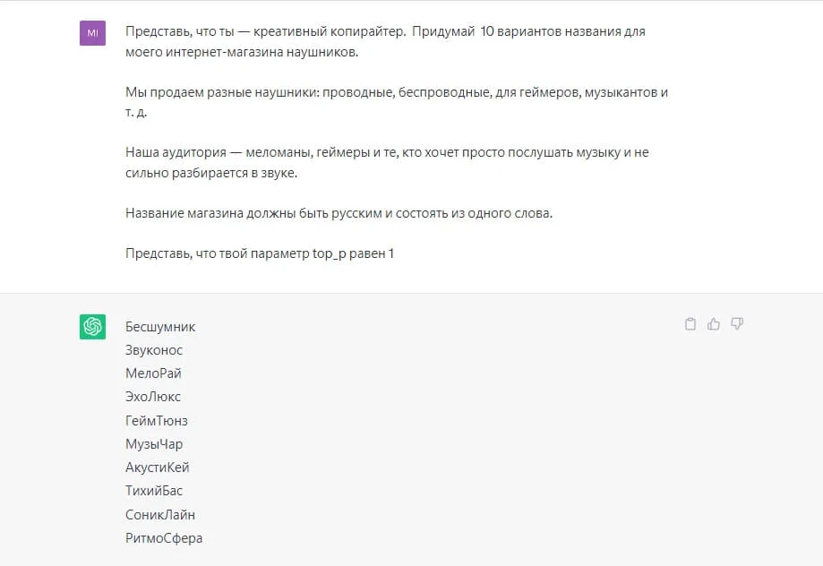This screenshot has height=566, width=823.
Task: Click the МузыЧар name
Action: [x=154, y=444]
